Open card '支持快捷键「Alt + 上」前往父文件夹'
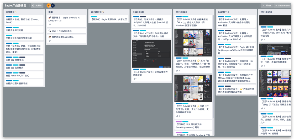This screenshot has height=140, width=294. 193,21
